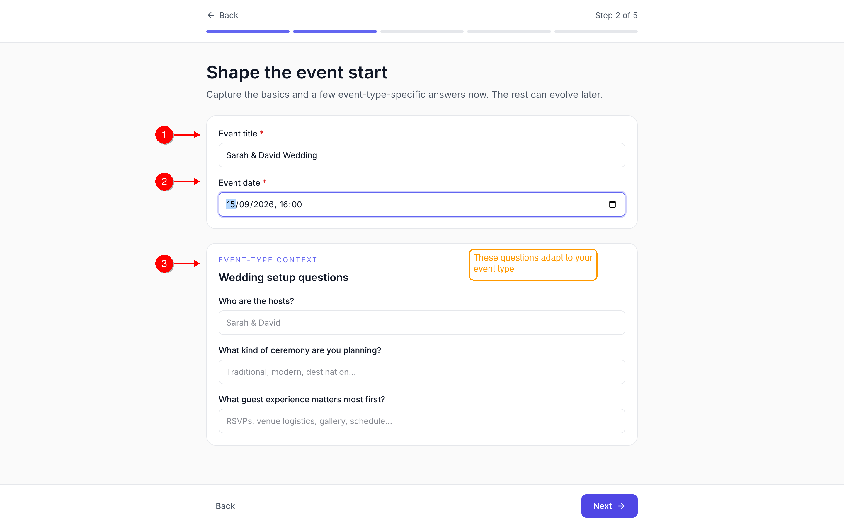This screenshot has width=844, height=527.
Task: Open the calendar picker icon in Event date
Action: 612,204
